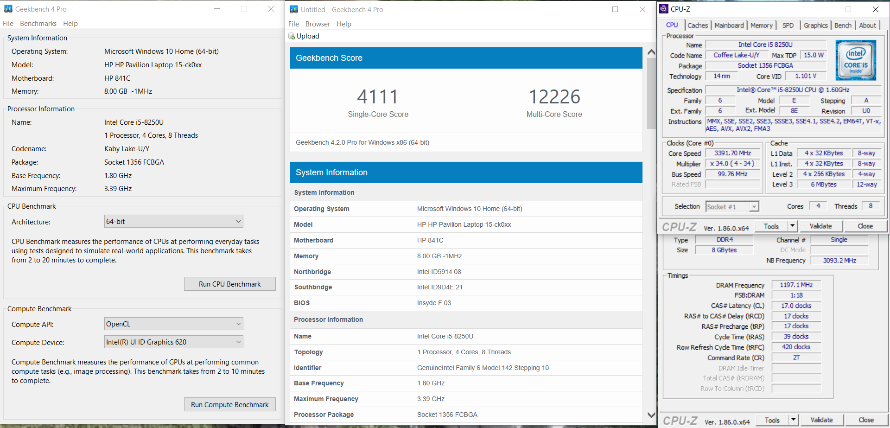
Task: Select the CPU tab in CPU-Z
Action: click(672, 25)
